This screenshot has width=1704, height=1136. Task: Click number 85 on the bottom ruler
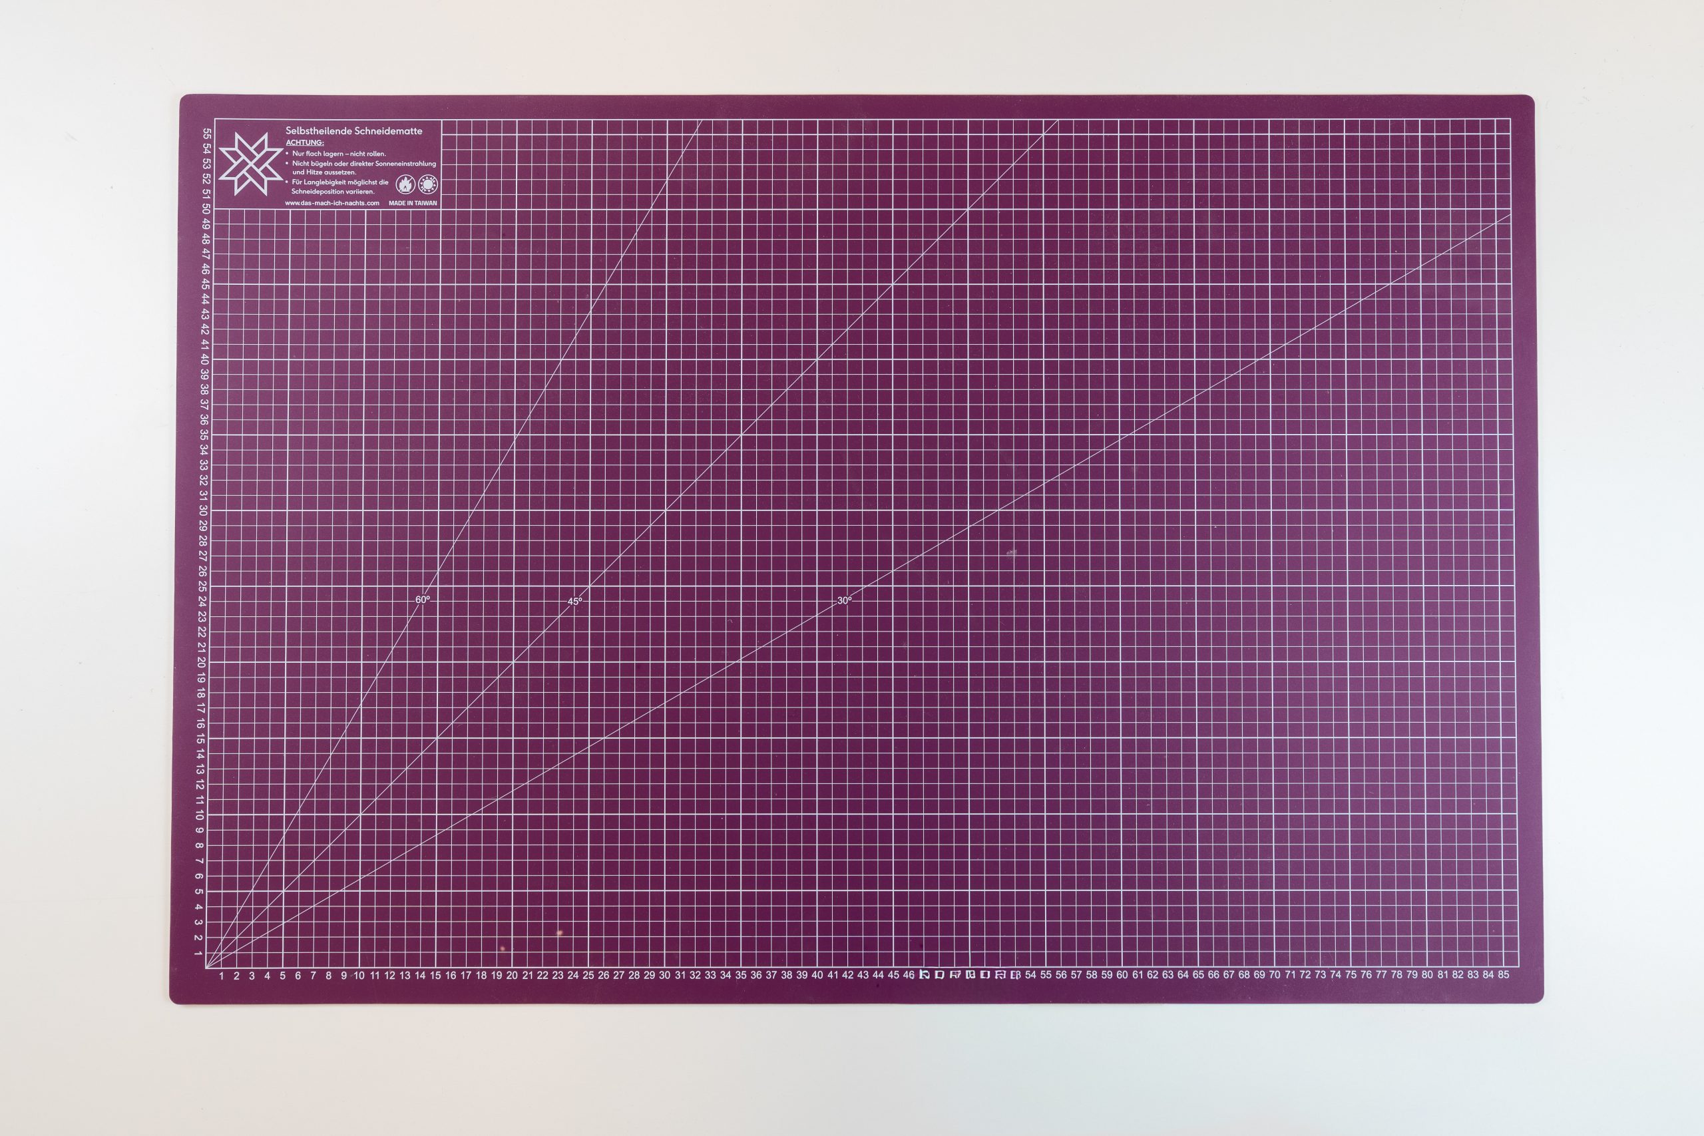[1504, 975]
